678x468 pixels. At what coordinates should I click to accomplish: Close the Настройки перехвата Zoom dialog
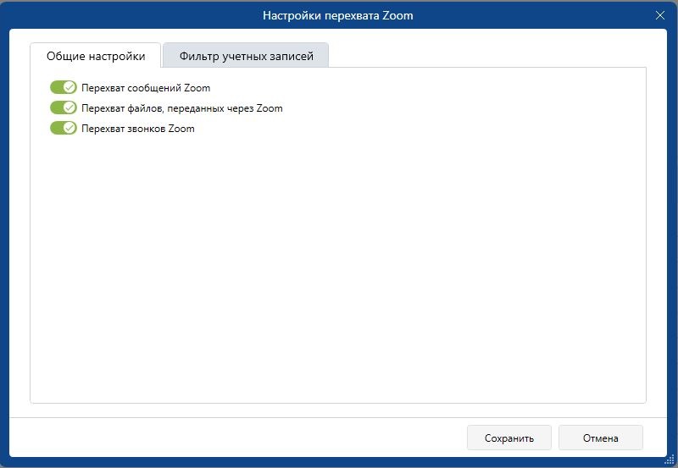(x=660, y=15)
